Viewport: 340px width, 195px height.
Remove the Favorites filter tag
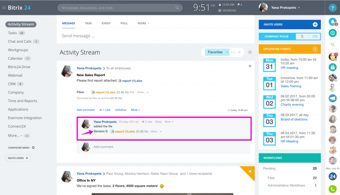[x=227, y=52]
